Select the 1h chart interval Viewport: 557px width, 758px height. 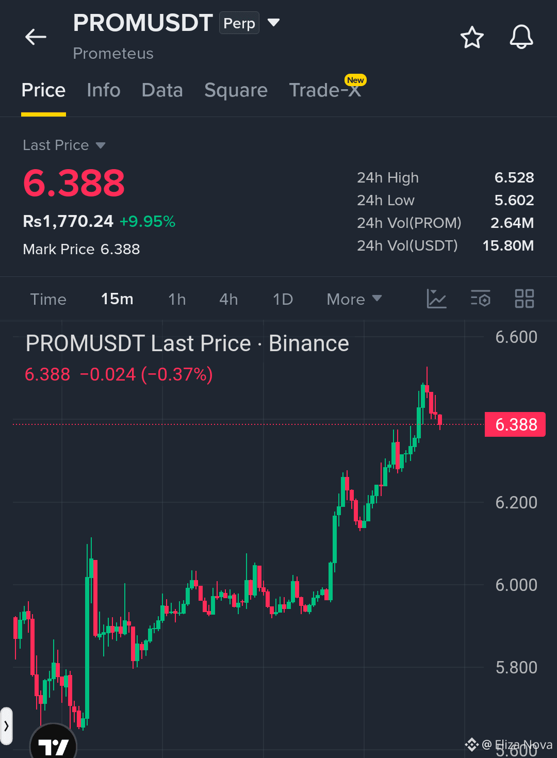tap(177, 299)
